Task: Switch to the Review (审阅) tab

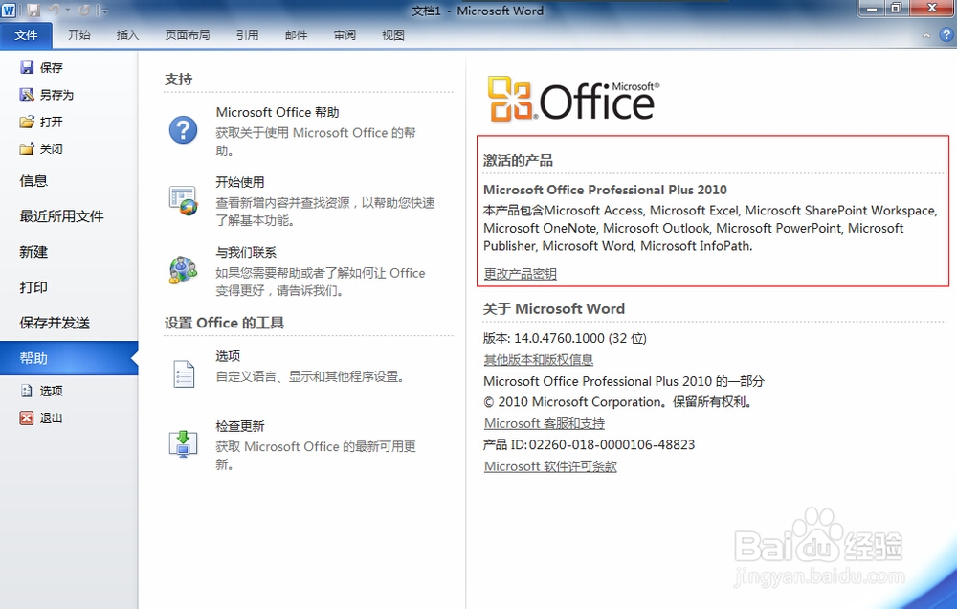Action: pos(345,34)
